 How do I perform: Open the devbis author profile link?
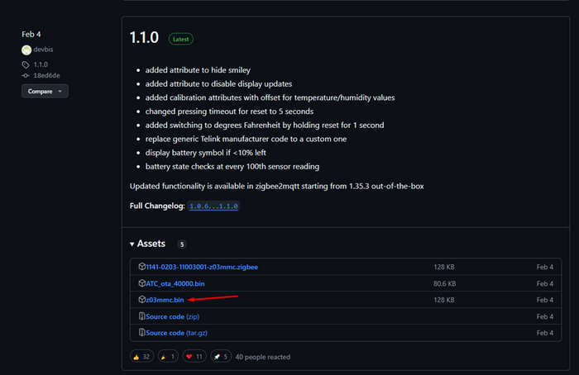[43, 50]
